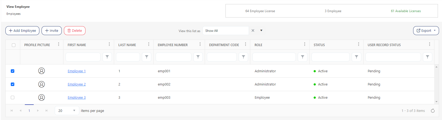
Task: Expand the view list dropdown arrow
Action: [x=261, y=30]
